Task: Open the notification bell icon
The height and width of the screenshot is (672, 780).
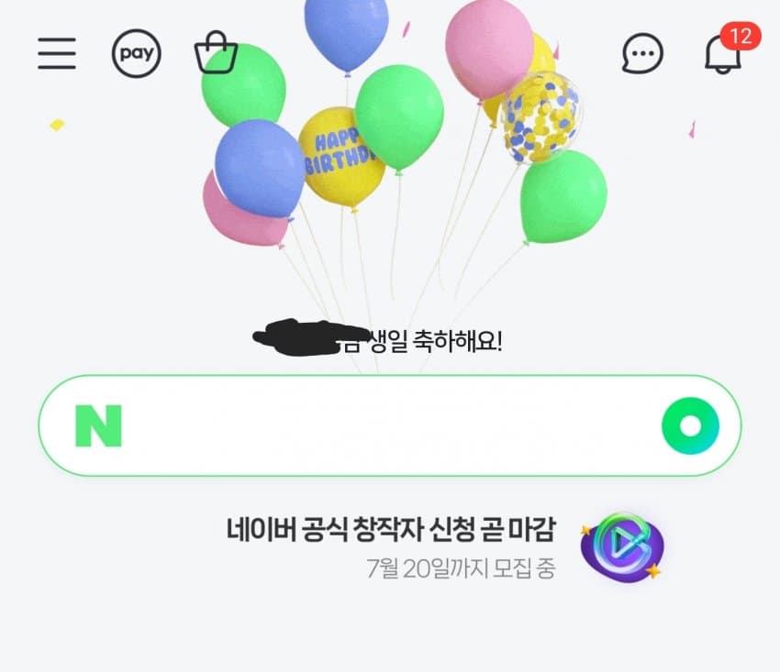Action: point(724,54)
